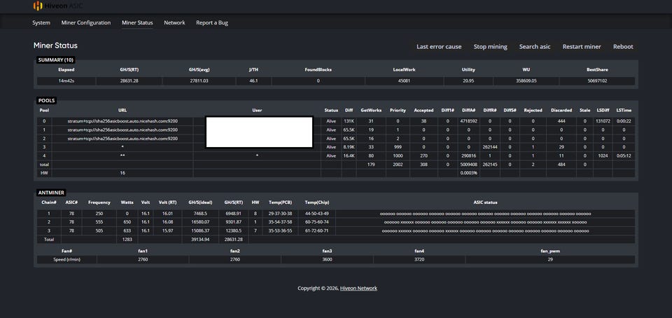
Task: Click chain 3 Frequency value 505
Action: [x=99, y=231]
